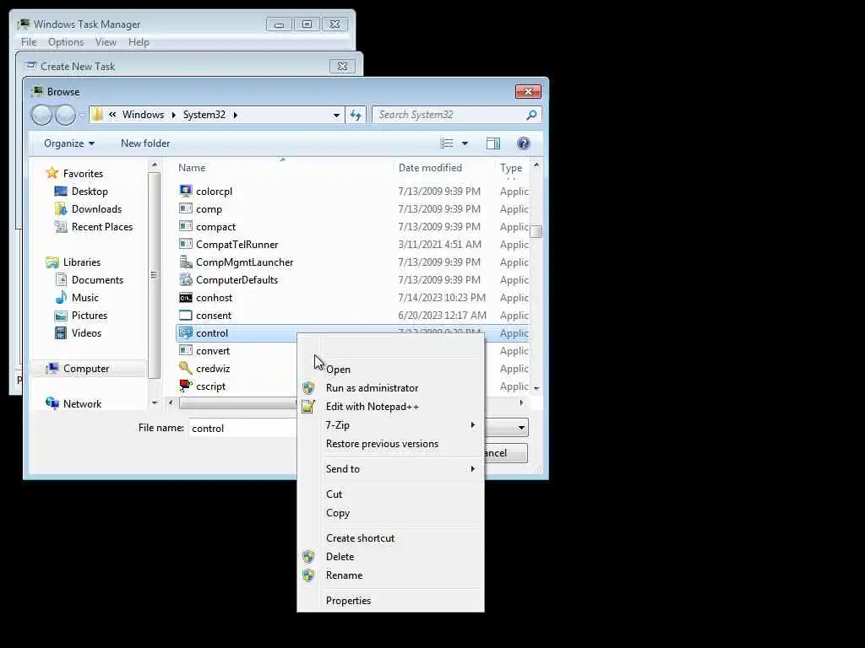Go to Recent Places
865x648 pixels.
102,226
